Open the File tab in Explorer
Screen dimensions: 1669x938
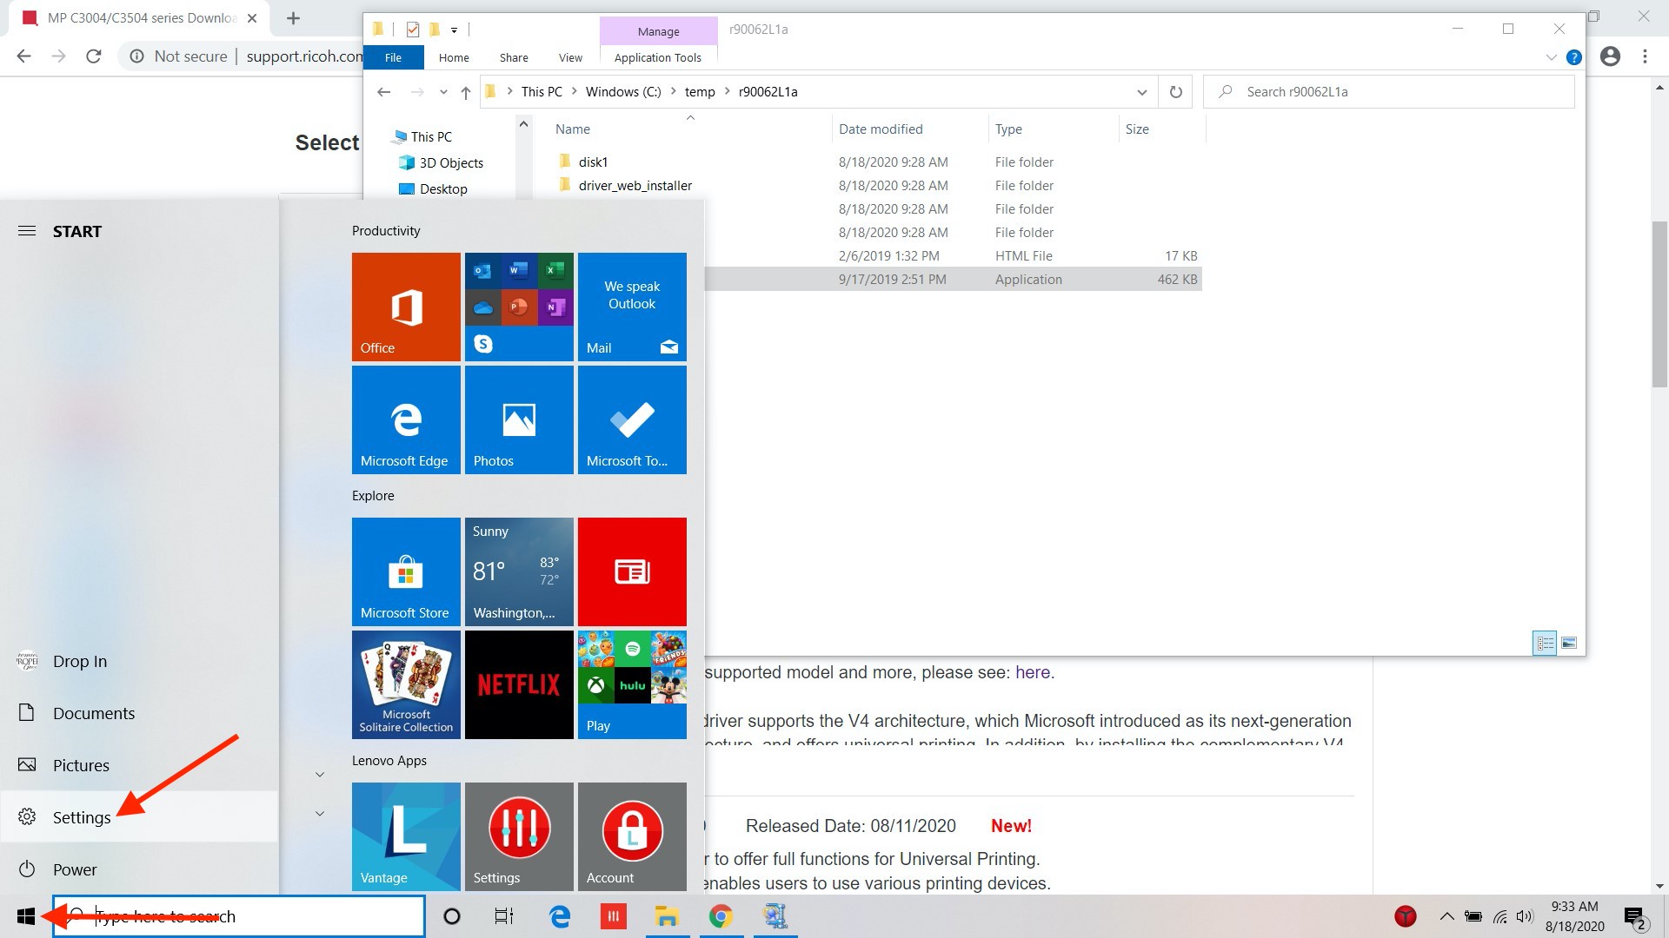coord(393,57)
